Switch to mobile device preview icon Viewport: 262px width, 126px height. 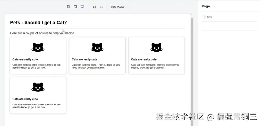pos(68,7)
